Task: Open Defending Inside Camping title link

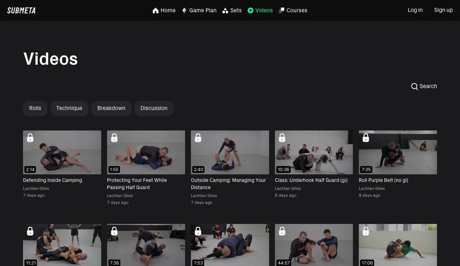Action: tap(52, 180)
